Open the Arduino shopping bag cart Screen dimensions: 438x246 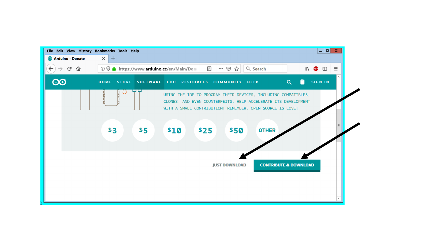(302, 82)
